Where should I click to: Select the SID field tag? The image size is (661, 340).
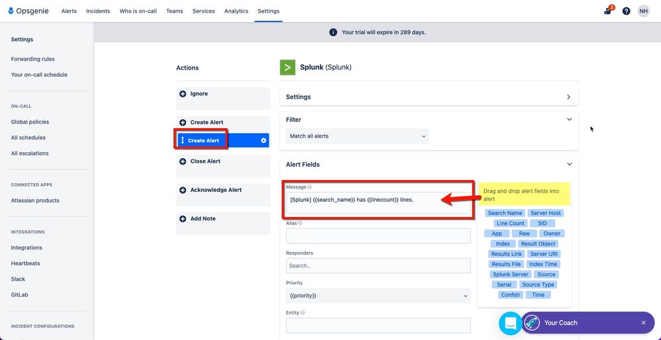point(542,224)
